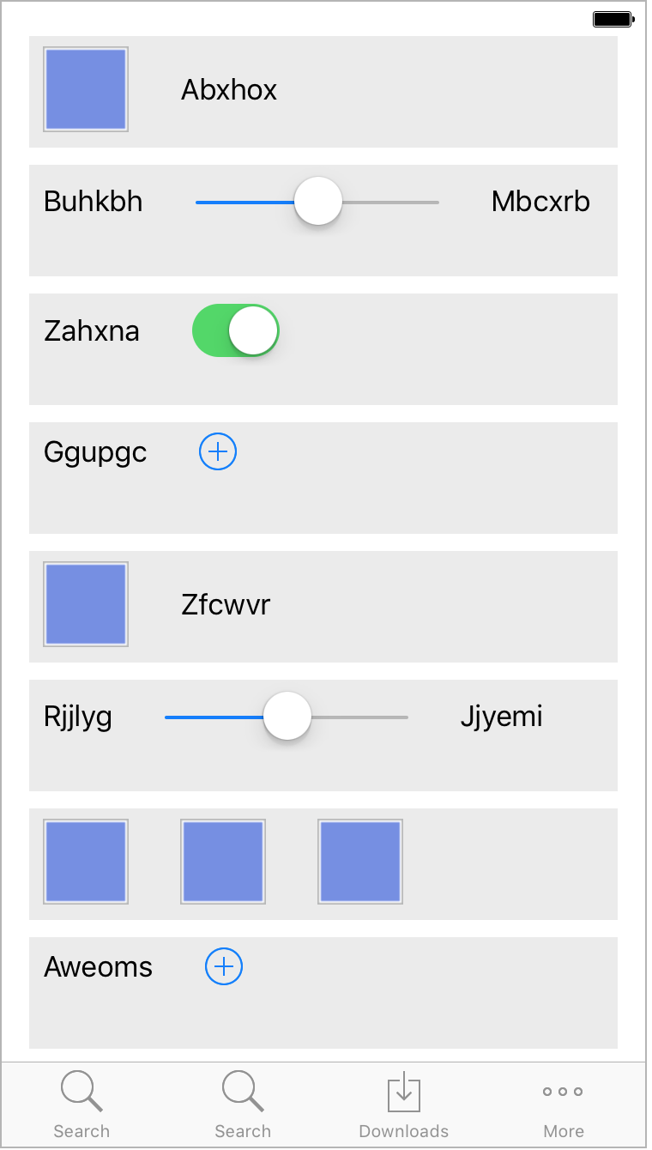
Task: Tap the white knob of the Zahxna switch
Action: point(255,330)
